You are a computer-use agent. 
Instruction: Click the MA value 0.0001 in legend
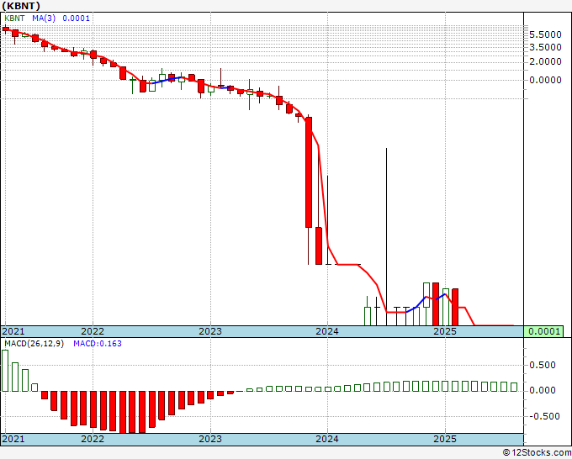point(76,18)
